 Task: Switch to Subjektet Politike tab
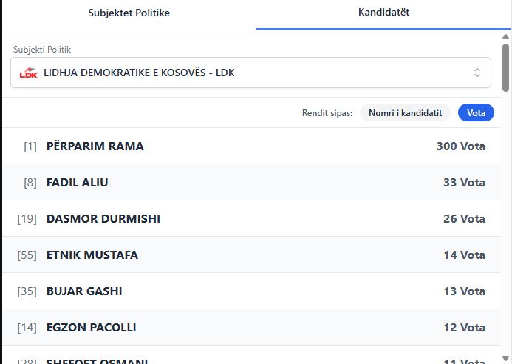point(129,13)
